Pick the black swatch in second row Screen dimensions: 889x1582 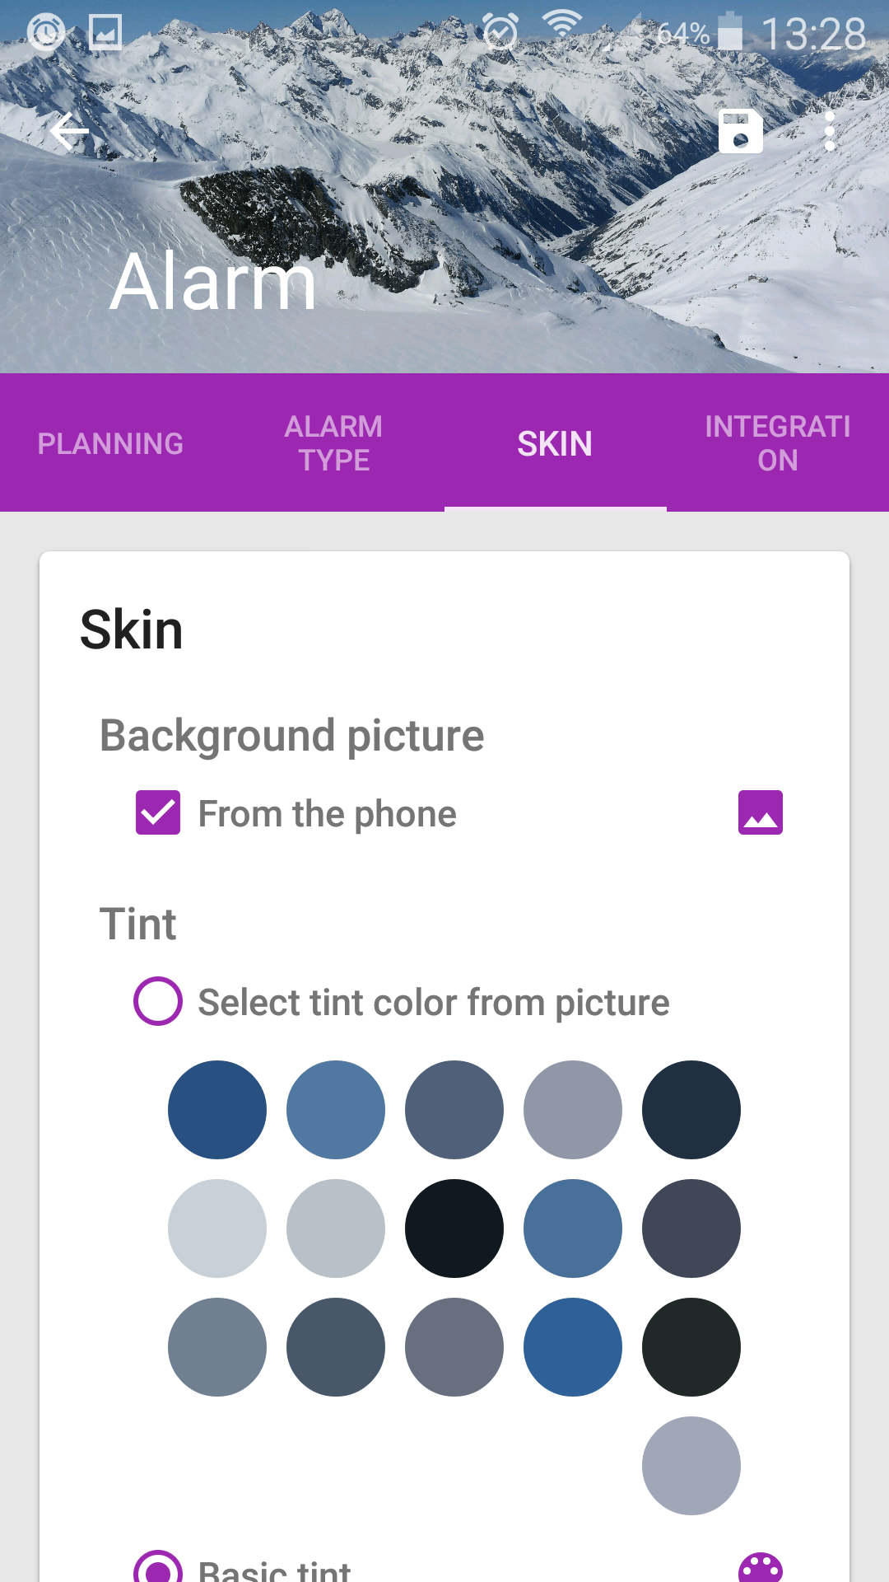[454, 1229]
